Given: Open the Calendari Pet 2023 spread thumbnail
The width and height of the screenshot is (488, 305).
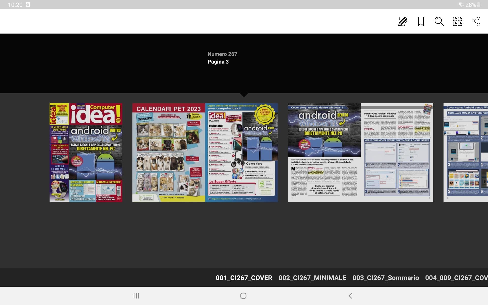Looking at the screenshot, I should (205, 152).
